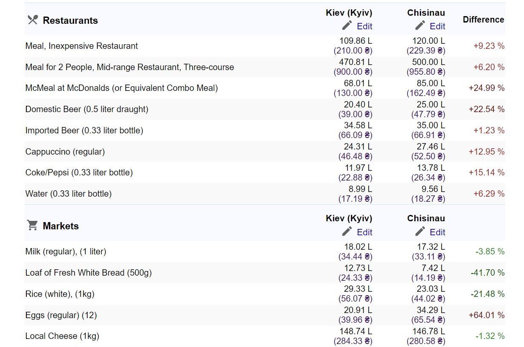Open the Edit link for Chisinau market prices
524x347 pixels.
(437, 232)
